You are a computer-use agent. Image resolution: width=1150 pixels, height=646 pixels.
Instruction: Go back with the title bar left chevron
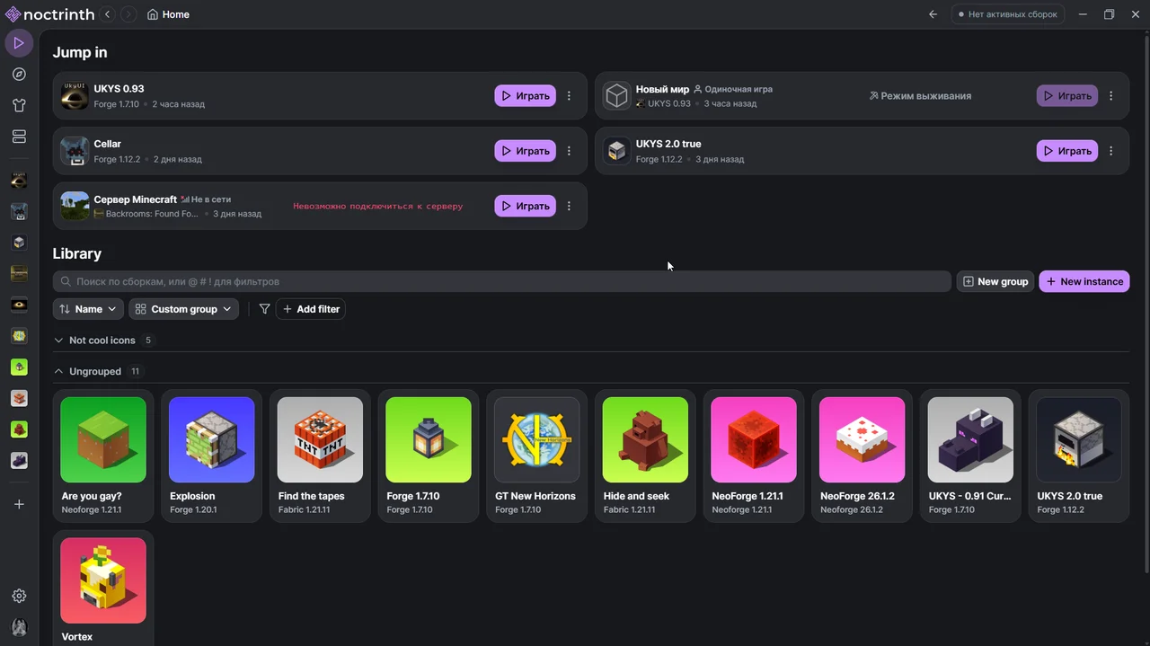pyautogui.click(x=107, y=14)
